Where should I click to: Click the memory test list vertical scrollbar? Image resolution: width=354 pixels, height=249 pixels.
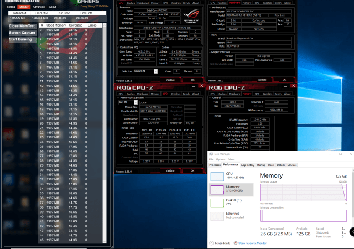pos(105,133)
